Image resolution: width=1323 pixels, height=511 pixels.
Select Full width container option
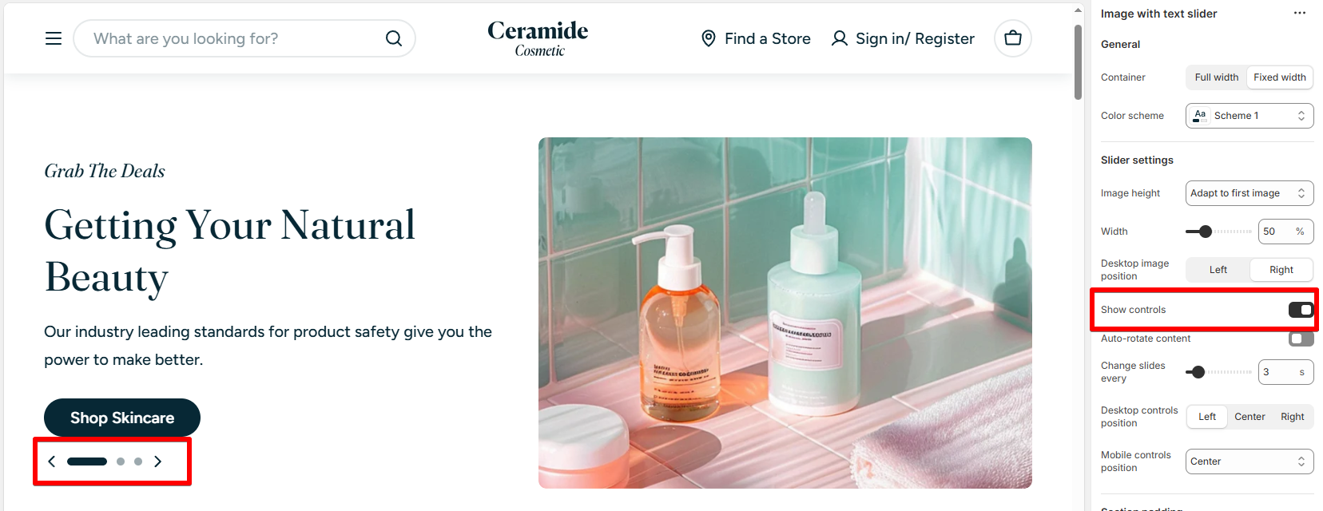(1217, 77)
